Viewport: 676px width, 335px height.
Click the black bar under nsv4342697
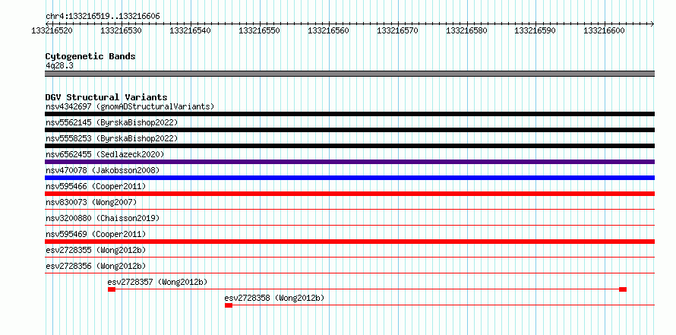tap(349, 114)
